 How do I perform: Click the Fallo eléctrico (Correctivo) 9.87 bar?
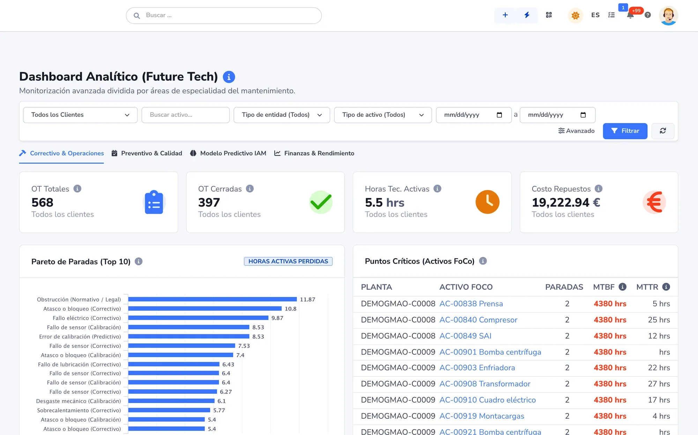198,318
